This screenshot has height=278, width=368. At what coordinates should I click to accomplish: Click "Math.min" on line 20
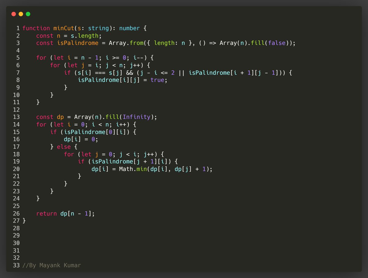pyautogui.click(x=133, y=169)
